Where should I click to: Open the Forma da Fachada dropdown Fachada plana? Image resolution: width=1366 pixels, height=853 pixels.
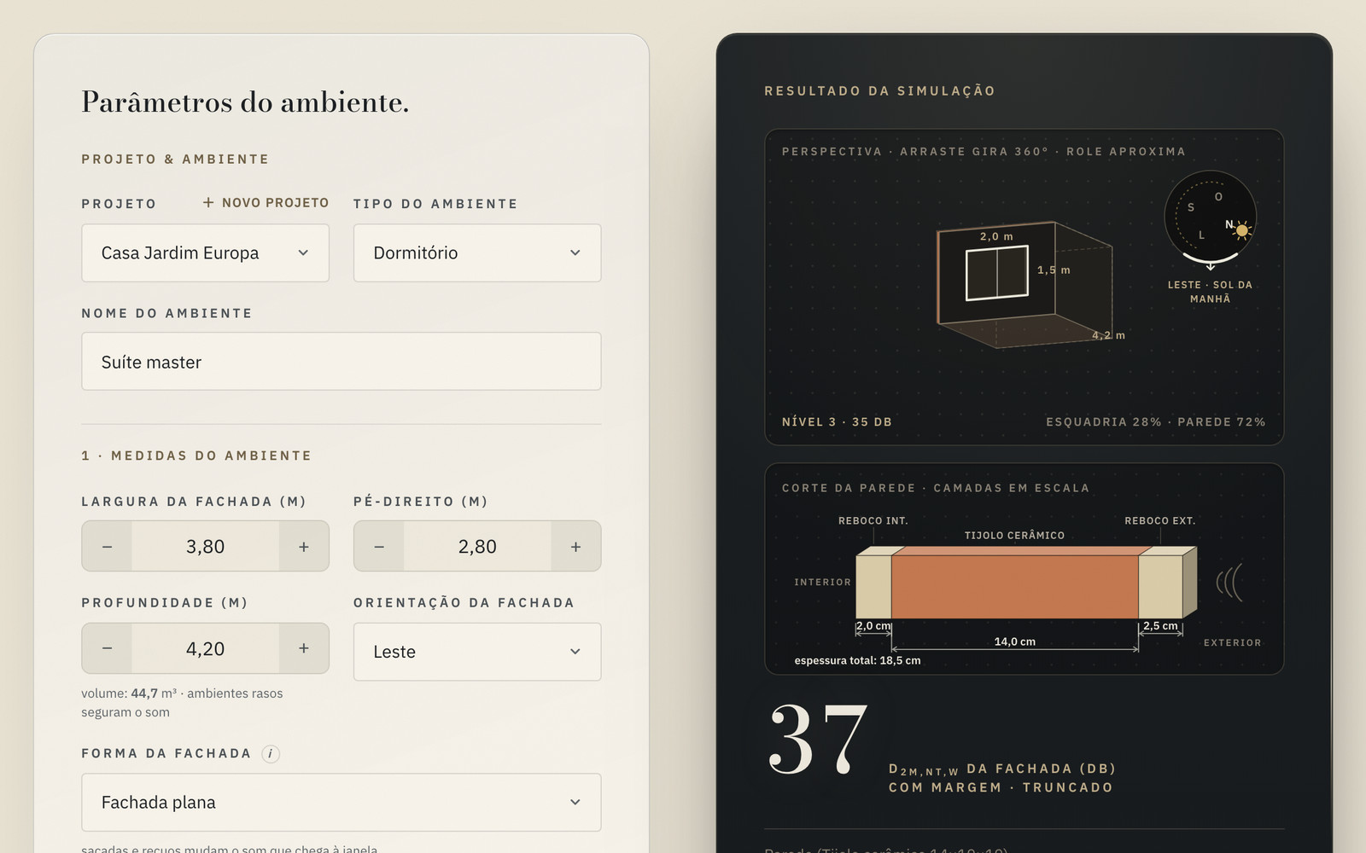tap(341, 803)
